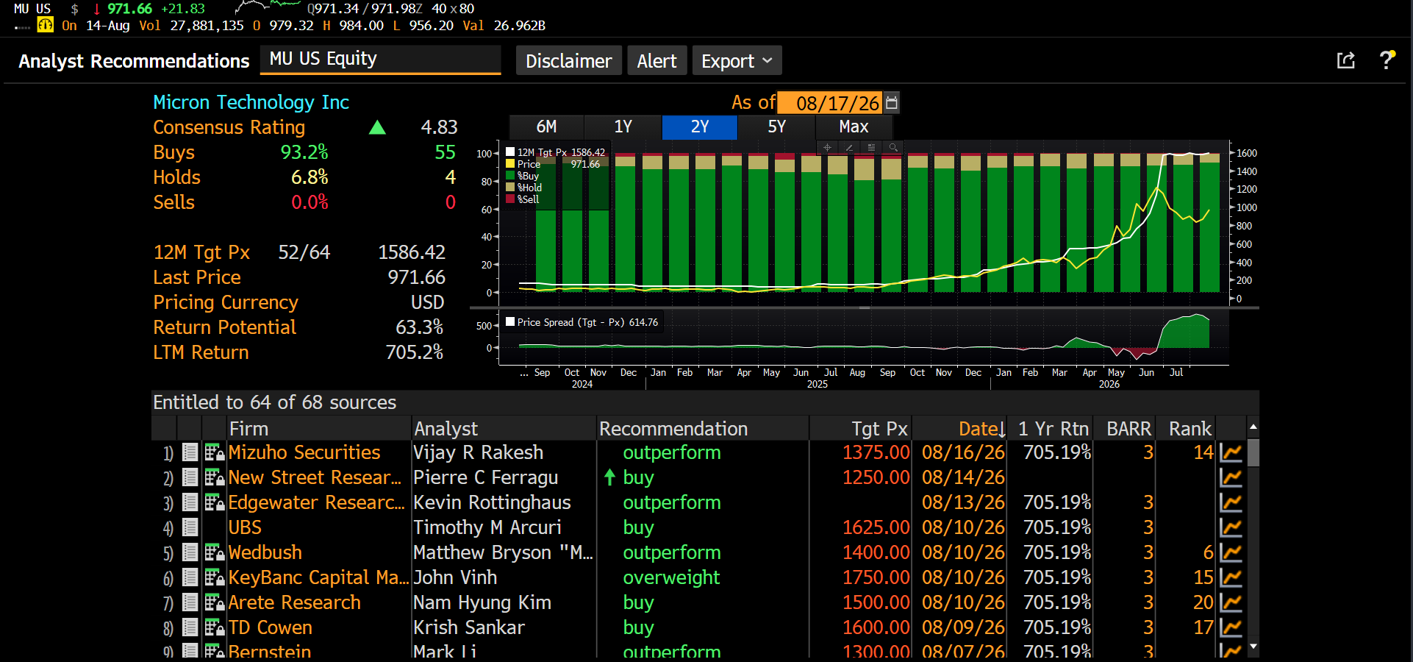Click the table scrollbar down arrow
Screen dimensions: 1413x662
tap(1253, 647)
